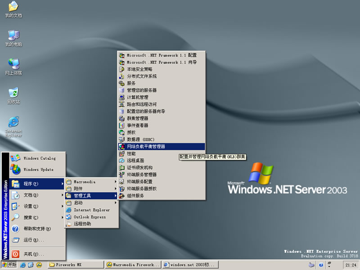Expand the 附件 submenu arrow
Viewport: 360px width, 270px height.
(x=116, y=189)
